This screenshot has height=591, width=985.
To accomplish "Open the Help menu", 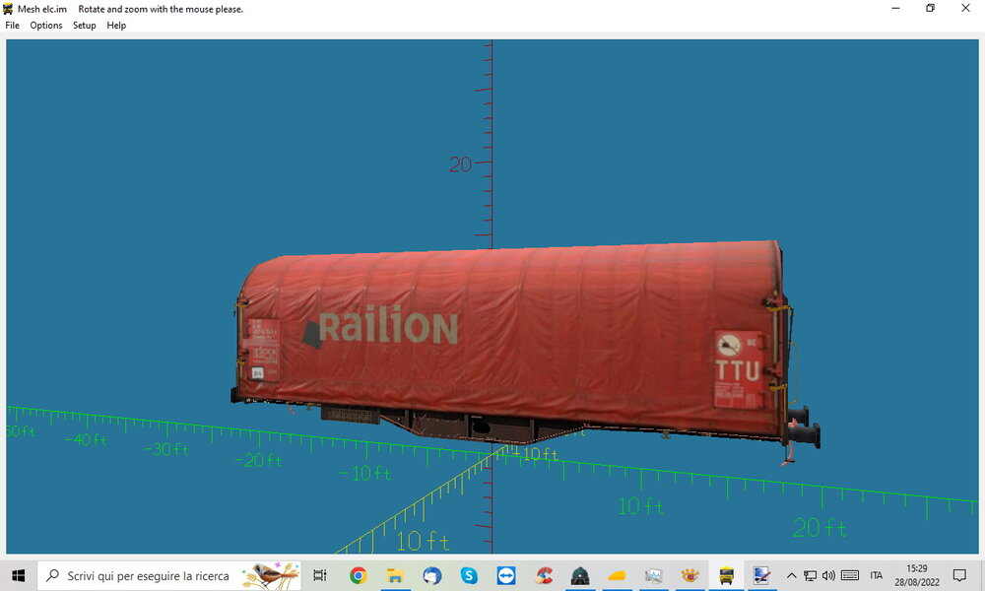I will 116,26.
